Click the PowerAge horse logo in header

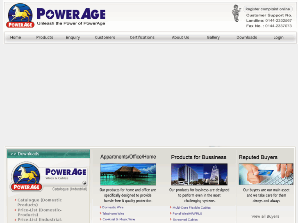click(20, 16)
